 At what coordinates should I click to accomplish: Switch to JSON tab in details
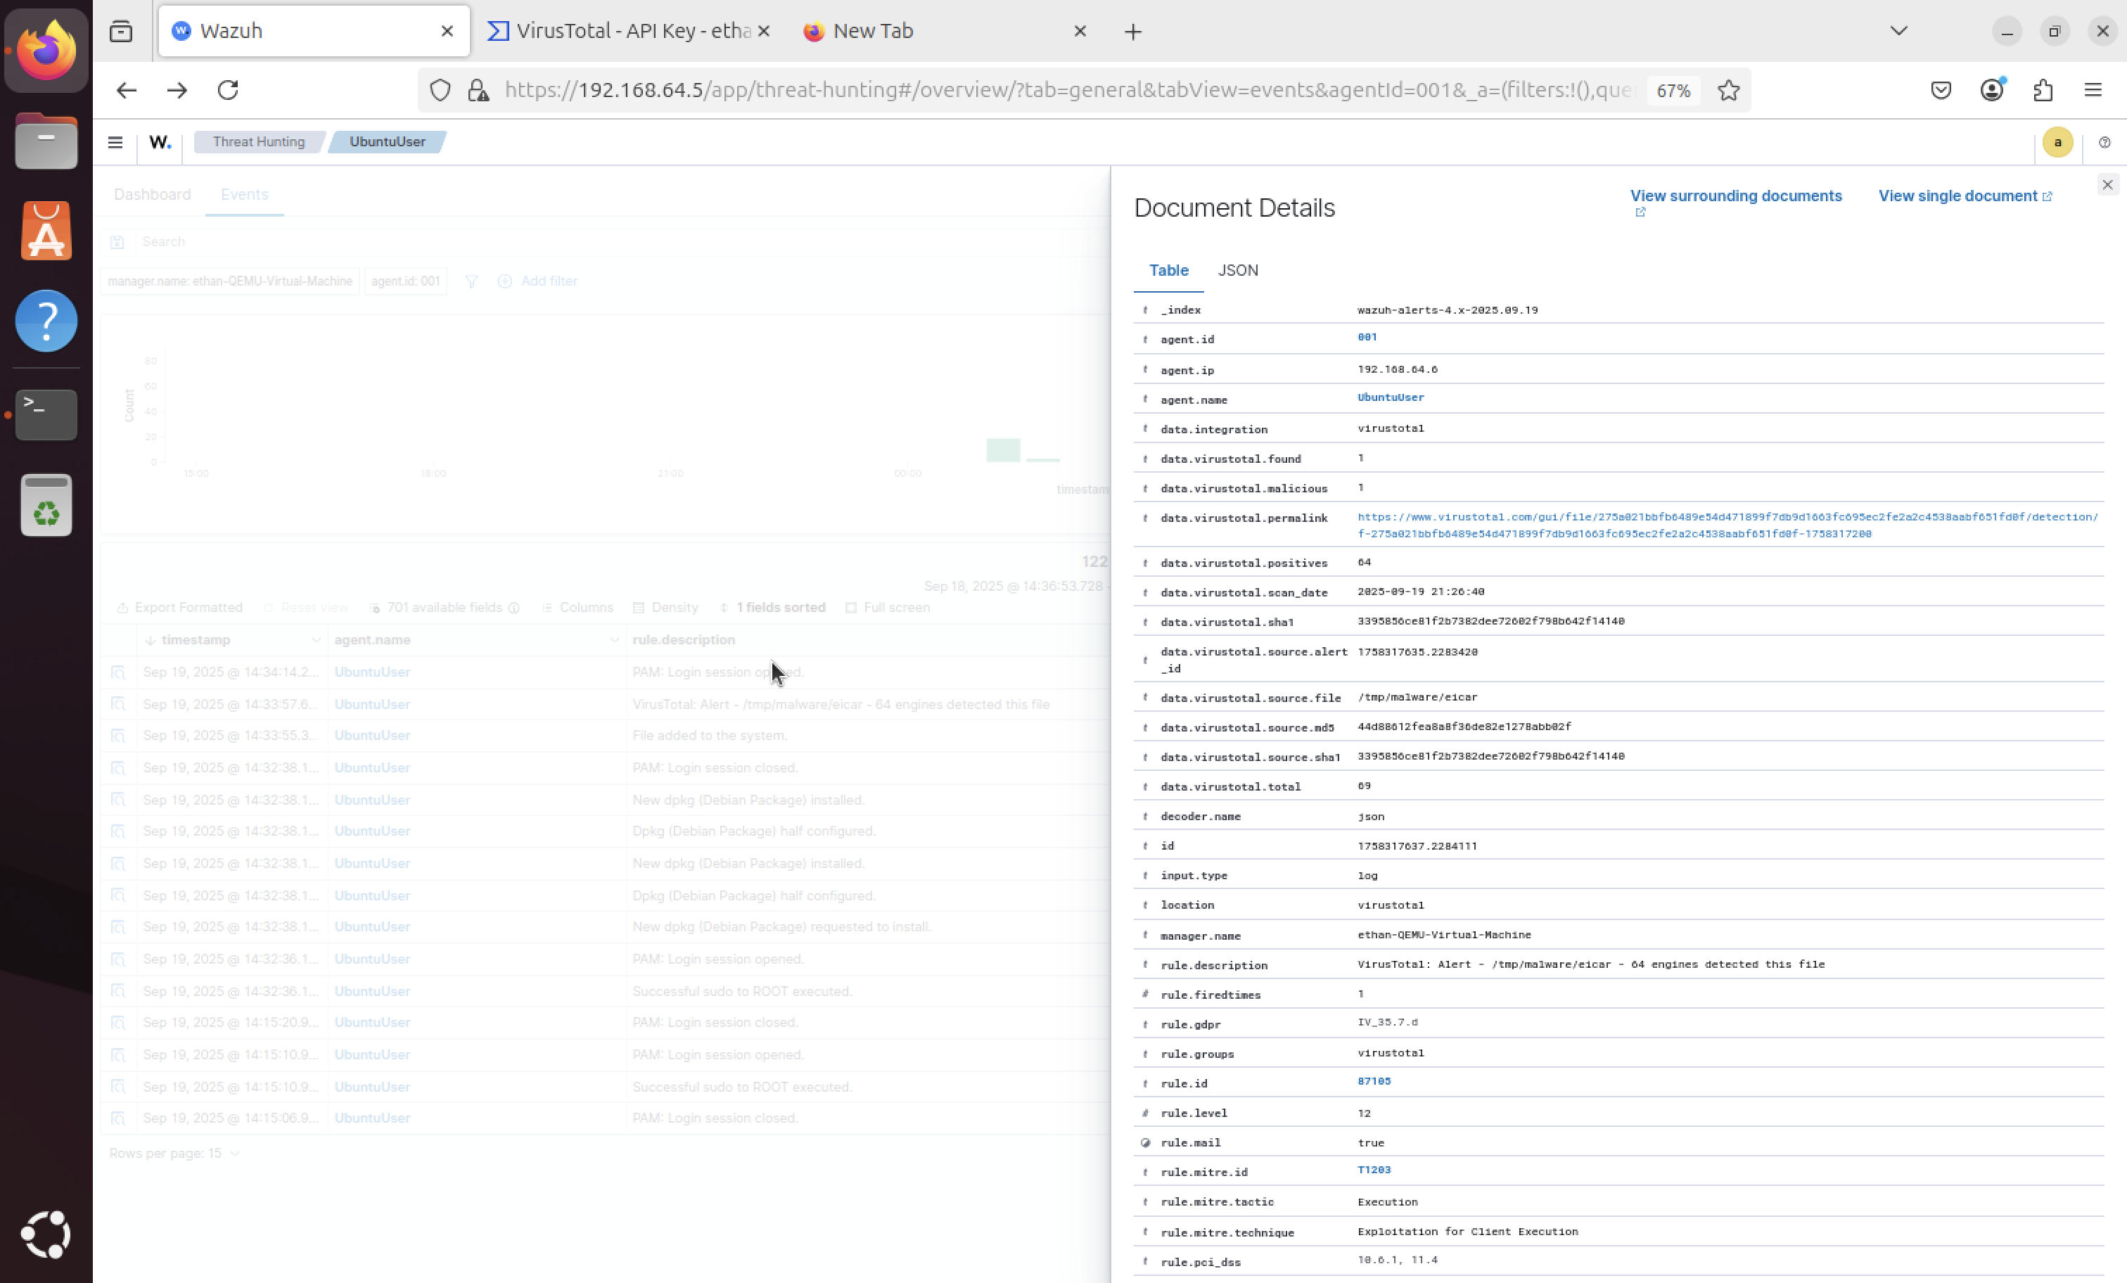1237,270
